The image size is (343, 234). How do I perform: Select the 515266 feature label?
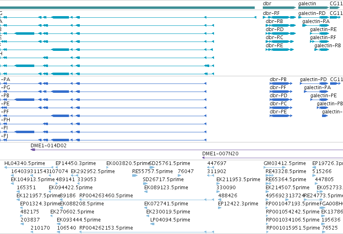322,171
